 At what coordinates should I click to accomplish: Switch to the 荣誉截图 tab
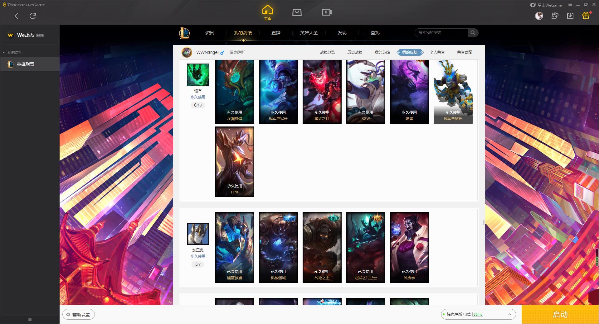tap(465, 52)
